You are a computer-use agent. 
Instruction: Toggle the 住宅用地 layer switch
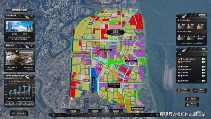click(203, 62)
